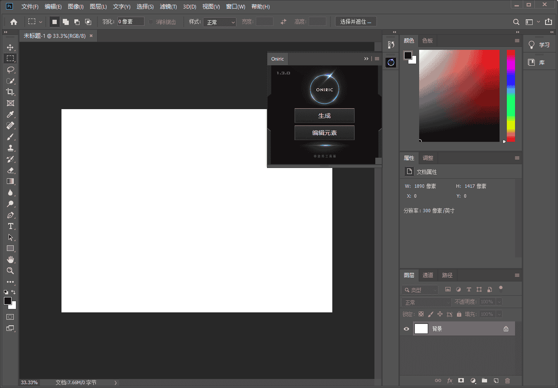Switch to the 通道 tab
Viewport: 558px width, 388px height.
[428, 275]
